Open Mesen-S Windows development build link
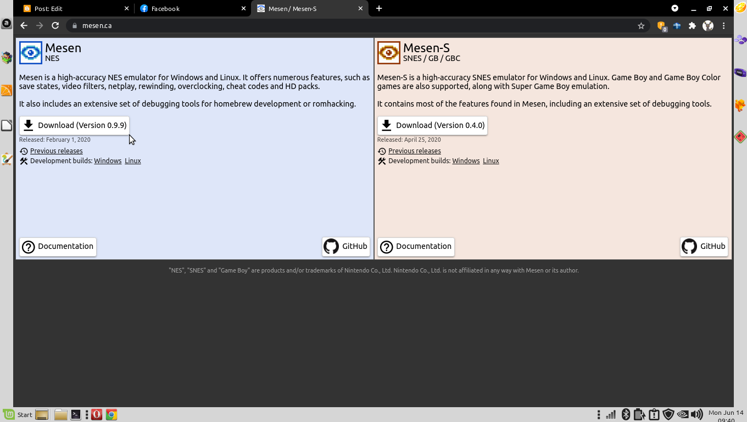 tap(466, 161)
